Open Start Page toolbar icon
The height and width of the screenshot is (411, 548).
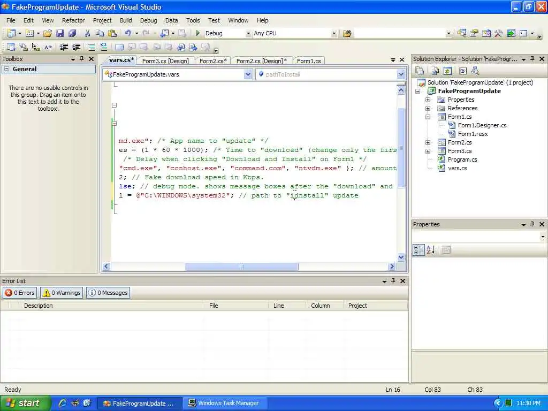point(511,33)
